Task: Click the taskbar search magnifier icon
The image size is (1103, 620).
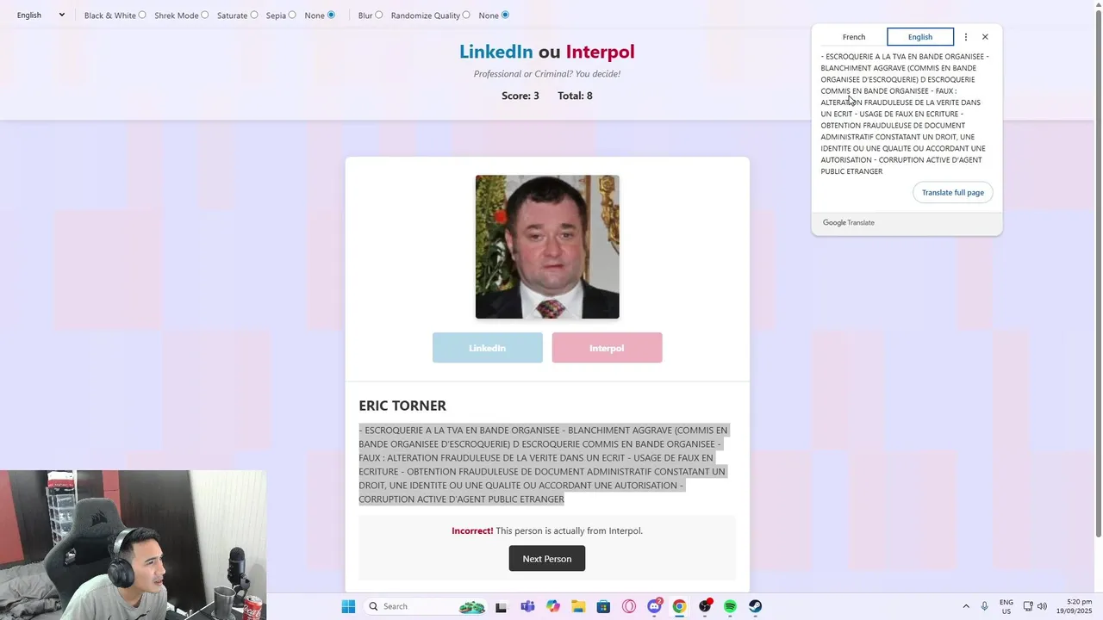Action: (373, 606)
